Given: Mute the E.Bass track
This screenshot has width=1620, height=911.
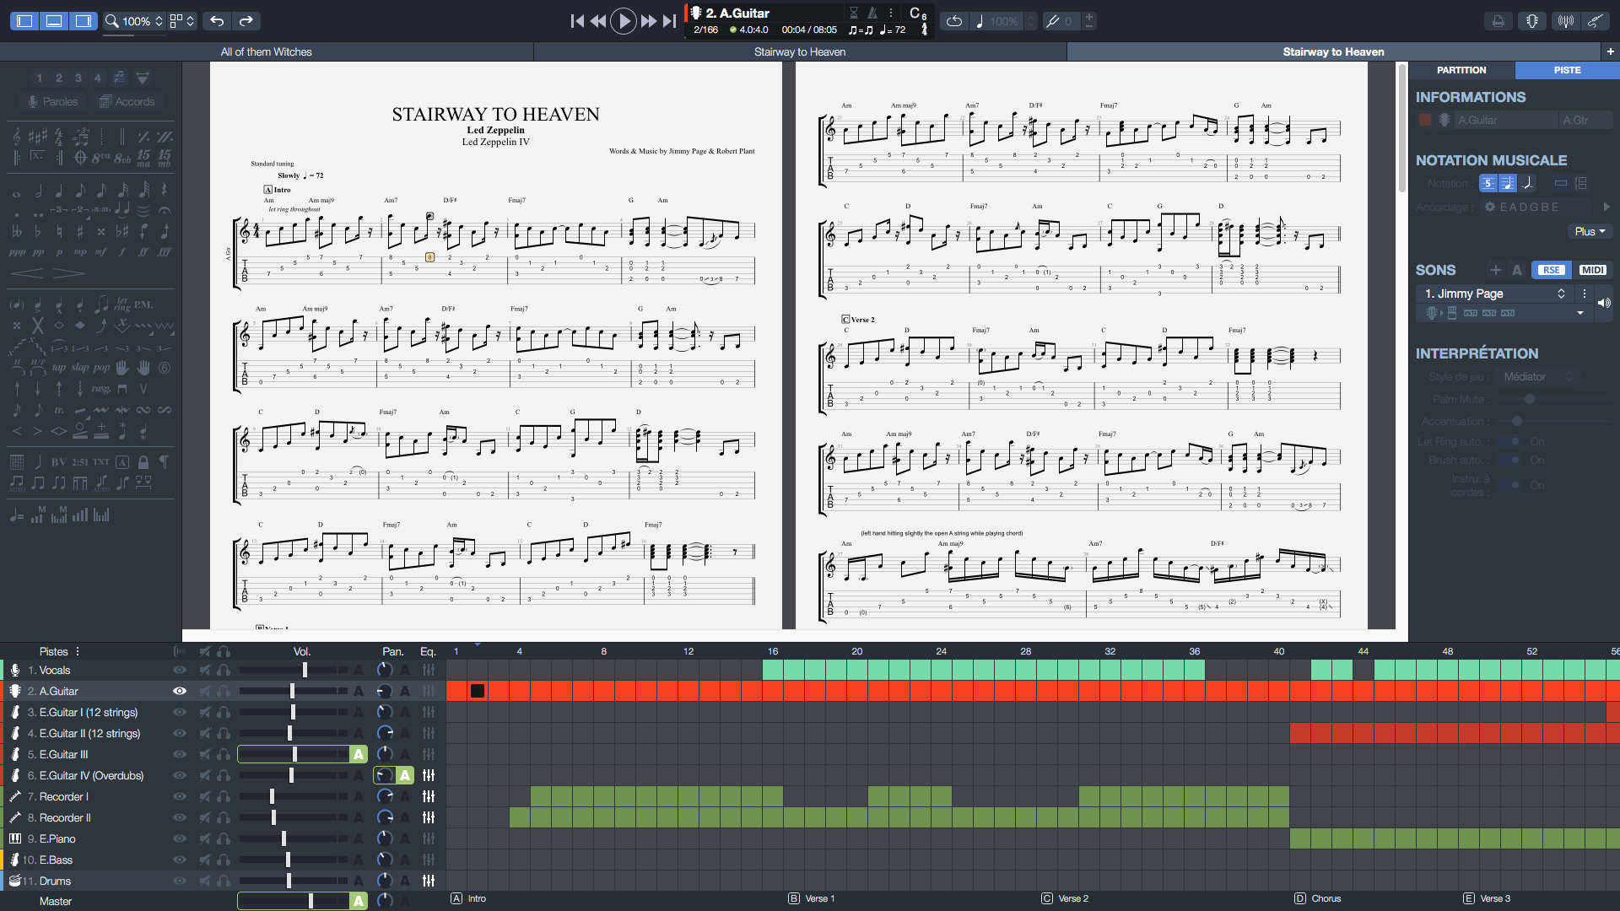Looking at the screenshot, I should point(203,860).
